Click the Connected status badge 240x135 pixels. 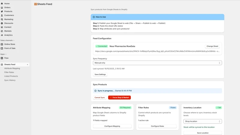point(101,46)
